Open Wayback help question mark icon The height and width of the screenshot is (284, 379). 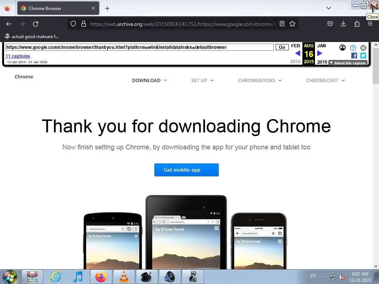pyautogui.click(x=353, y=48)
